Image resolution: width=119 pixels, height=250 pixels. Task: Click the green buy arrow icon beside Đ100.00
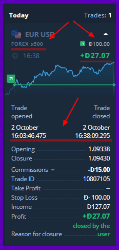(83, 44)
